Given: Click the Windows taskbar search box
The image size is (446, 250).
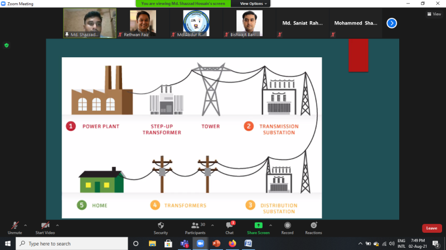Looking at the screenshot, I should [72, 243].
